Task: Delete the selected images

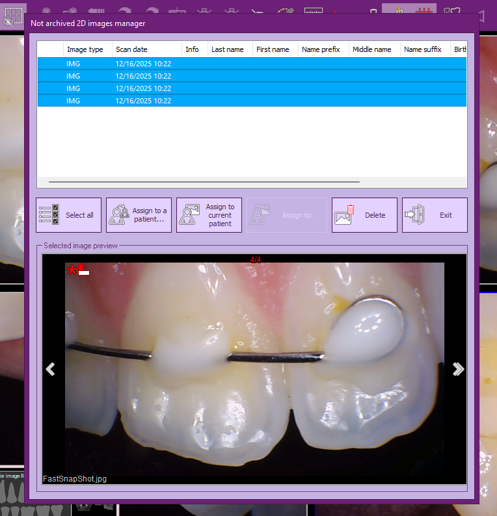Action: (364, 215)
